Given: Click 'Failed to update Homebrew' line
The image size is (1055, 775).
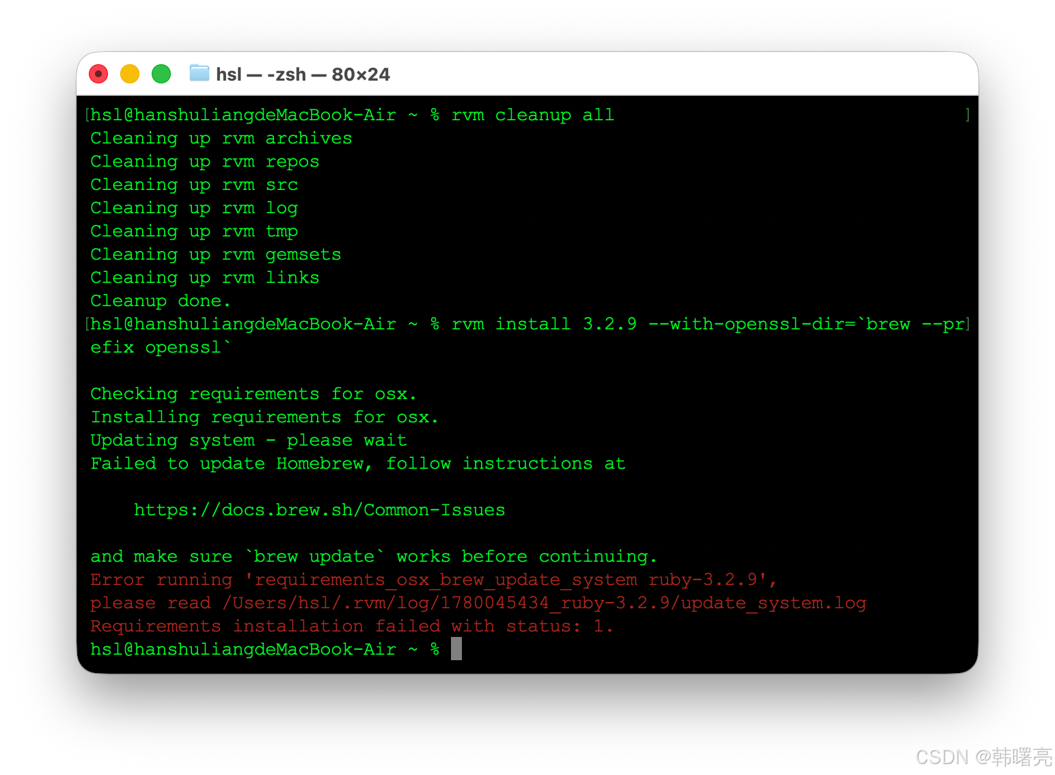Looking at the screenshot, I should tap(358, 463).
